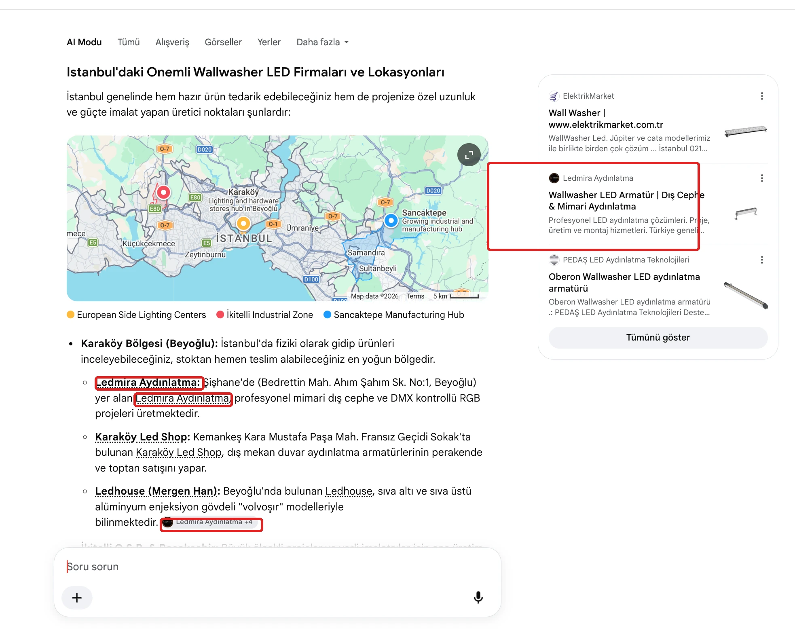Click the microphone voice input icon
This screenshot has width=795, height=639.
[478, 597]
